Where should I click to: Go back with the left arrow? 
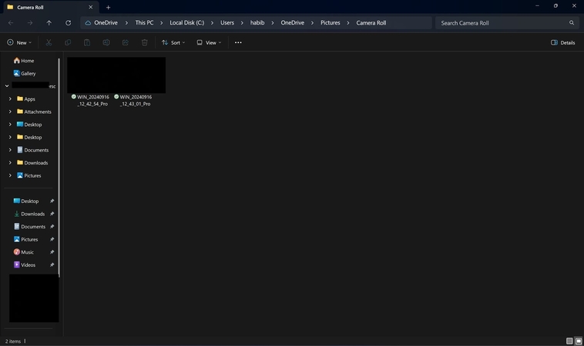click(x=11, y=23)
